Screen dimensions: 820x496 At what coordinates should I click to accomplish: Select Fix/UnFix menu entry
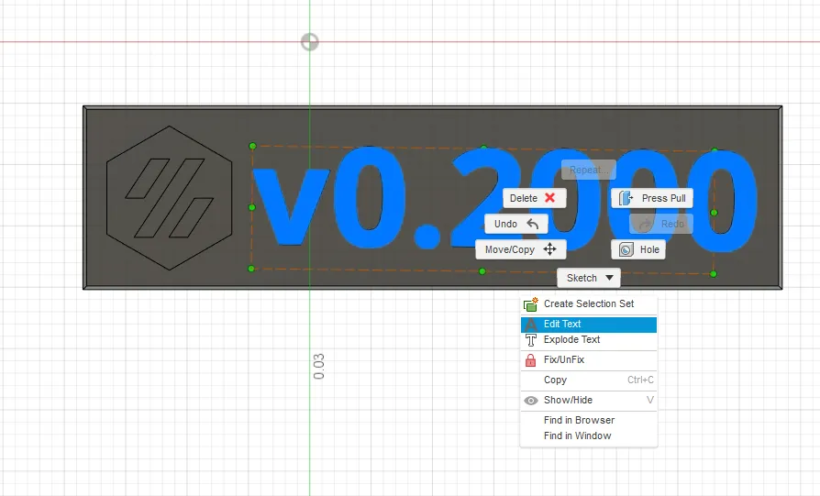(589, 359)
